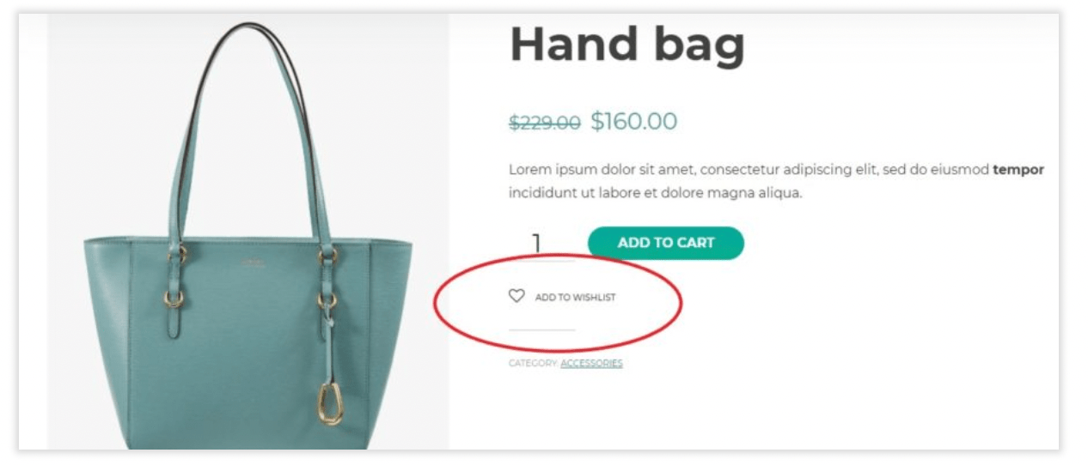
Task: Click the Lorem ipsum description's first line
Action: 776,170
